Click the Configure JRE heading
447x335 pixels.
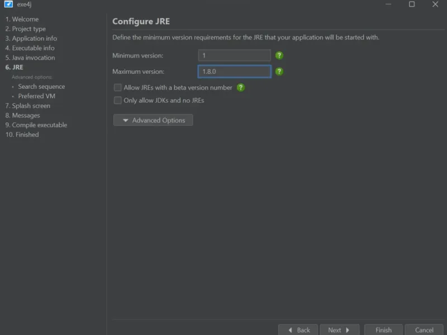tap(141, 21)
